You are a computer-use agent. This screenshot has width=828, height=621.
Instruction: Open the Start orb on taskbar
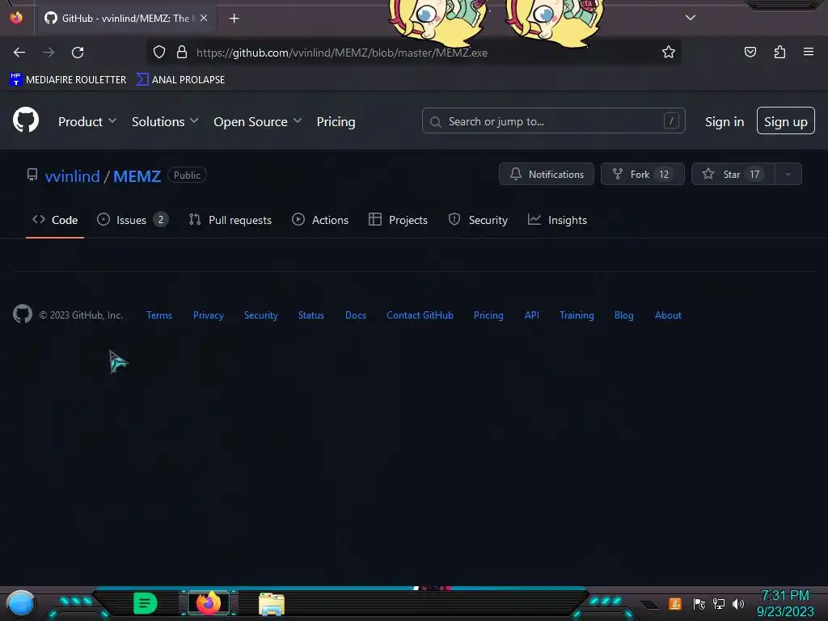(21, 603)
